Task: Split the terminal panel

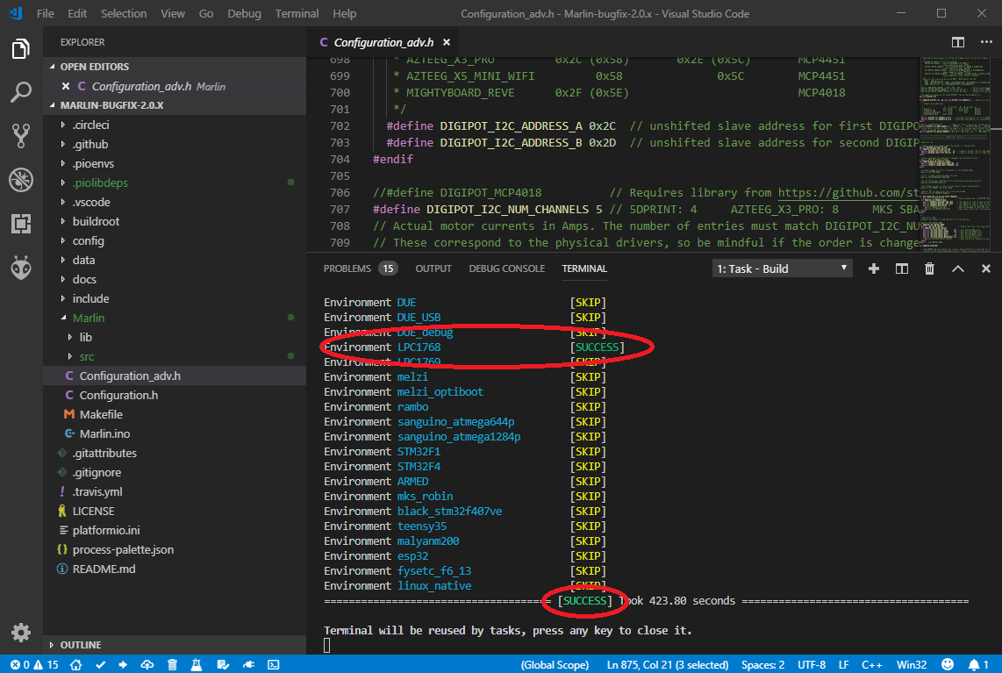Action: pos(902,269)
